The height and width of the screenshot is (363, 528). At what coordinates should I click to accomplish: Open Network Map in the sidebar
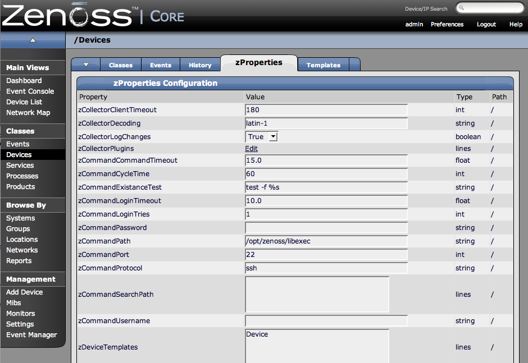tap(28, 113)
